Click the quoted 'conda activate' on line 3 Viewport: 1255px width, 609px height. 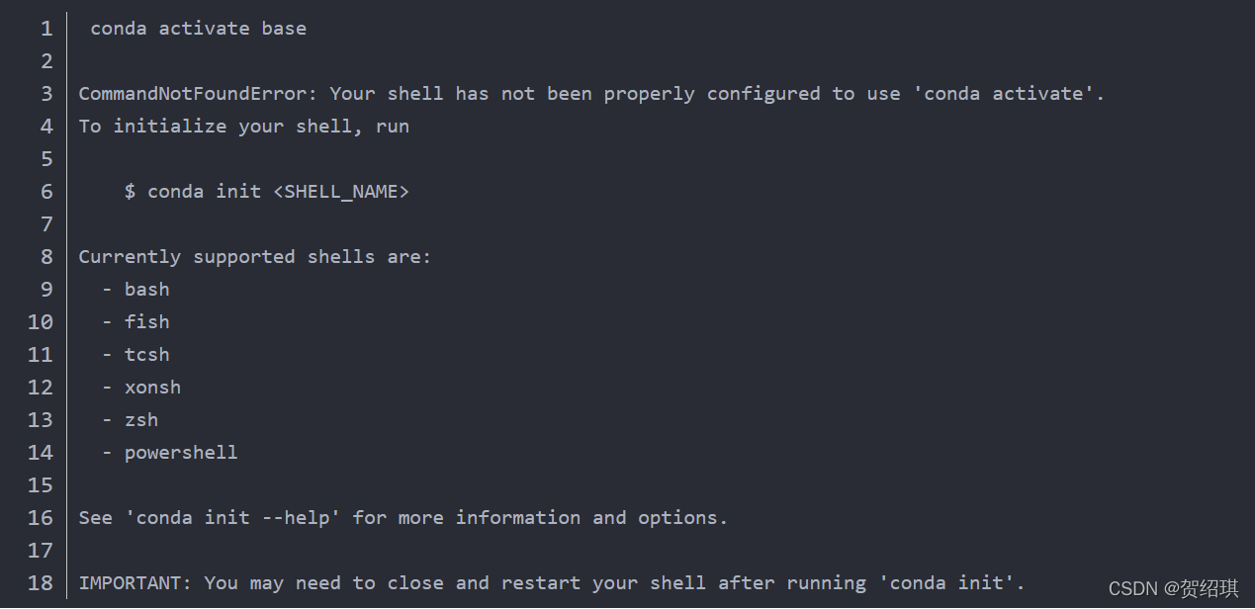coord(1005,94)
